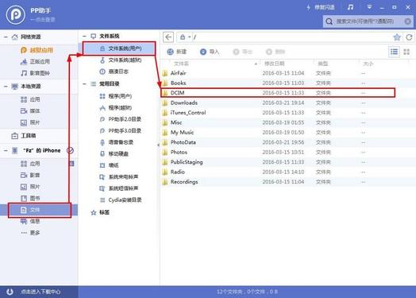
Task: Open Cydia安装目录 entry
Action: 121,200
